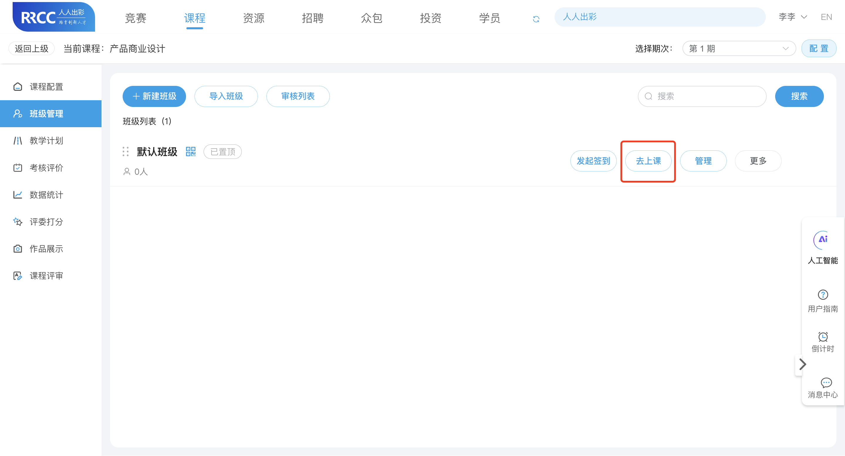The image size is (845, 456).
Task: Click the 班级列表 (1) heading
Action: 147,121
